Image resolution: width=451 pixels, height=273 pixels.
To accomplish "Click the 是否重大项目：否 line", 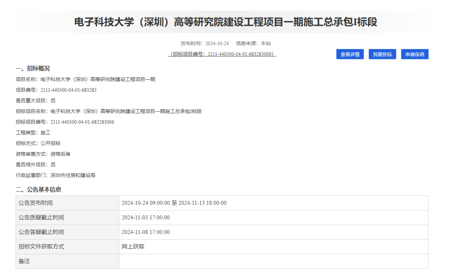I will pos(35,100).
